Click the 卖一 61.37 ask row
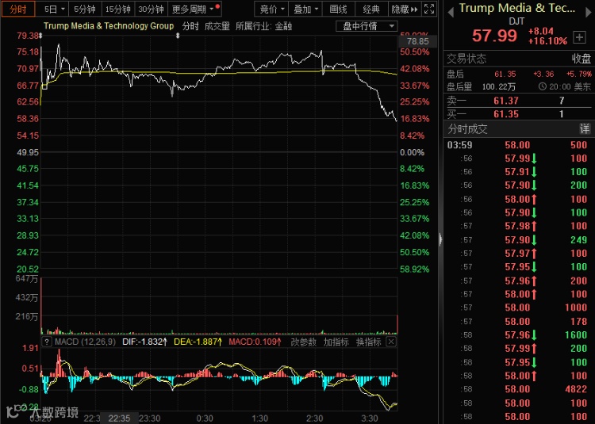Viewport: 595px width, 424px height. (x=519, y=101)
